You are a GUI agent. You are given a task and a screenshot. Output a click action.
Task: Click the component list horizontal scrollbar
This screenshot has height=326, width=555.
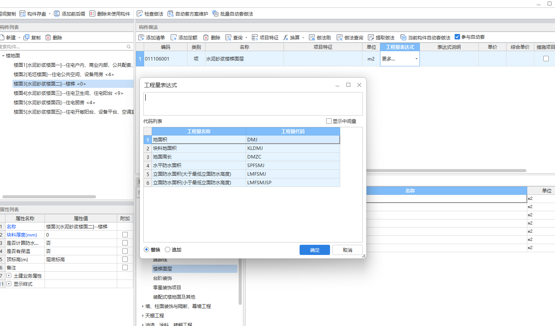[49, 196]
